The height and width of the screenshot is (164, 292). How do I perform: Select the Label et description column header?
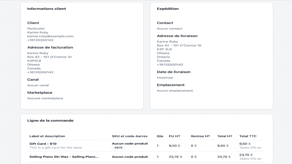pyautogui.click(x=47, y=136)
